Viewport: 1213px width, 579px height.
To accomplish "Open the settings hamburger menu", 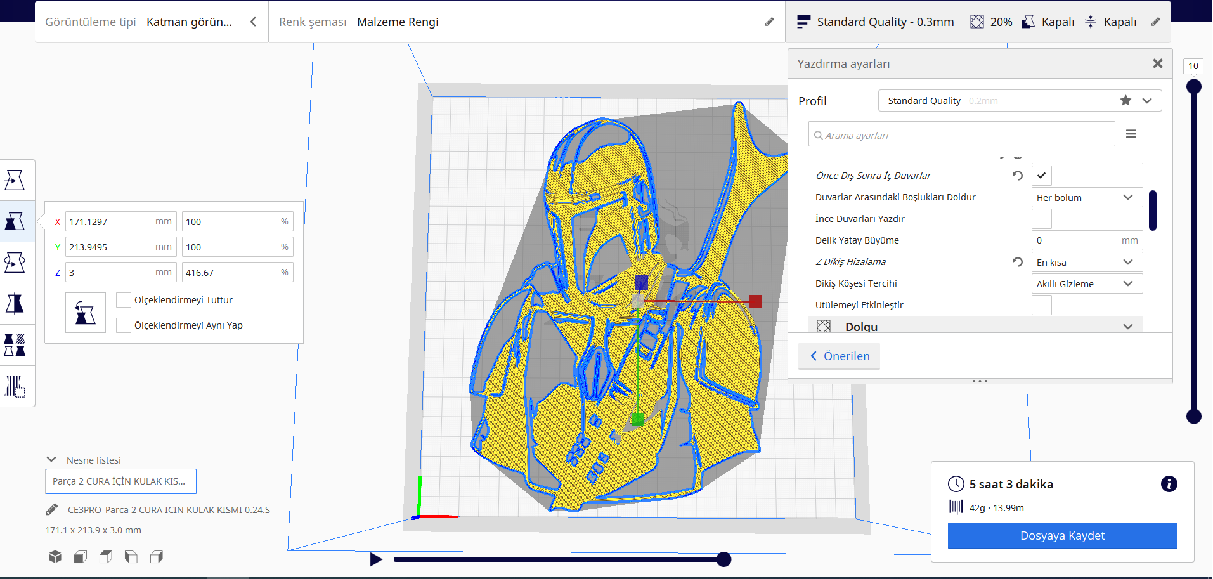I will [1131, 134].
